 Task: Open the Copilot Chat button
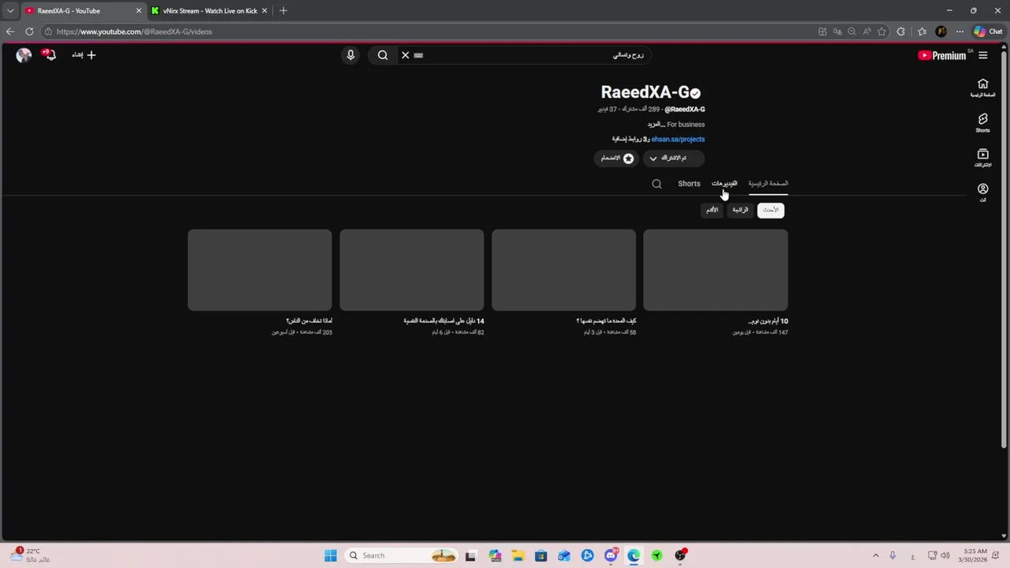(x=989, y=32)
